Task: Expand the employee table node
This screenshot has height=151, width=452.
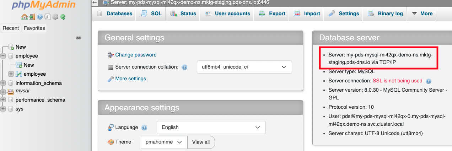Action: point(11,74)
